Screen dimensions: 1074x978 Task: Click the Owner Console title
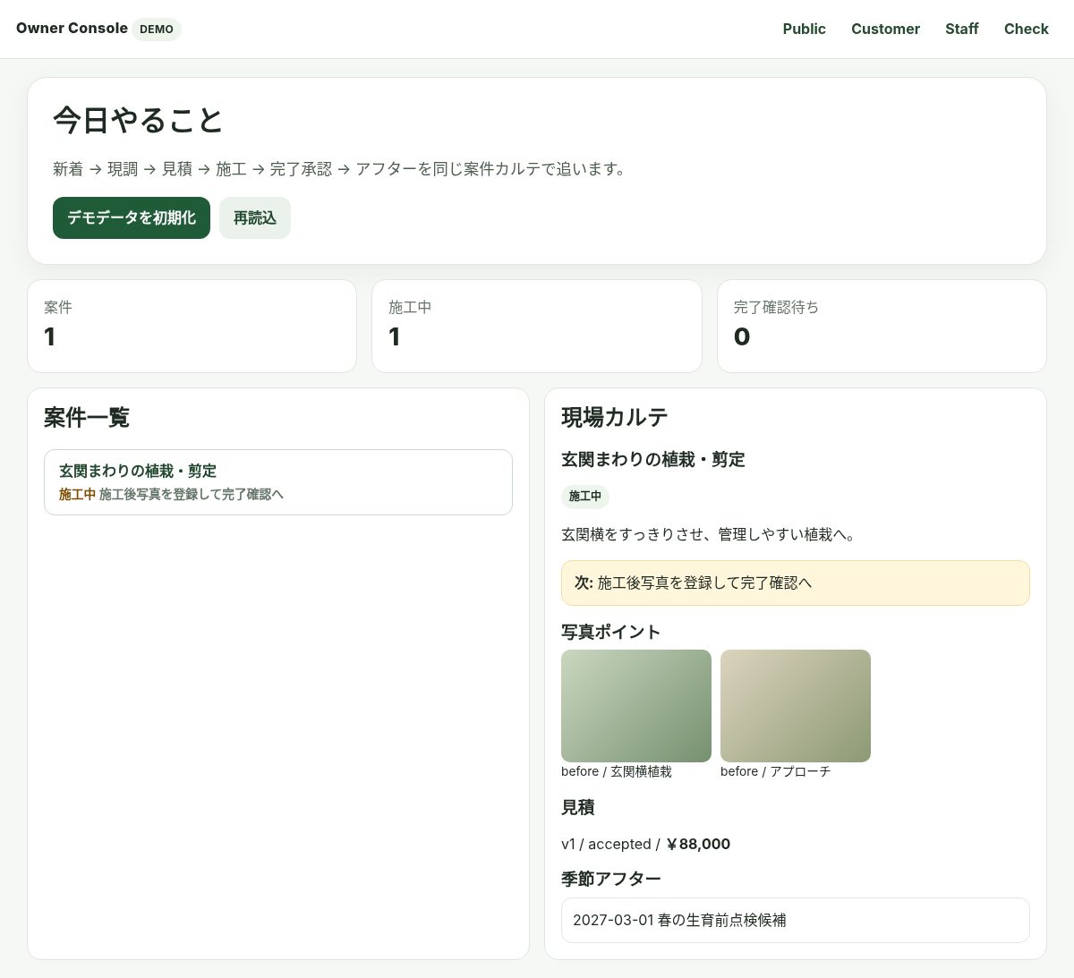point(72,28)
